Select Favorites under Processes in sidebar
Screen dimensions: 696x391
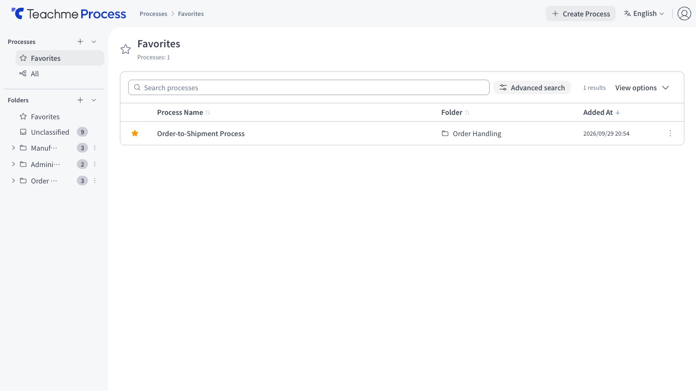[x=60, y=58]
